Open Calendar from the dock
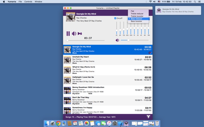This screenshot has height=127, width=204. coord(75,123)
